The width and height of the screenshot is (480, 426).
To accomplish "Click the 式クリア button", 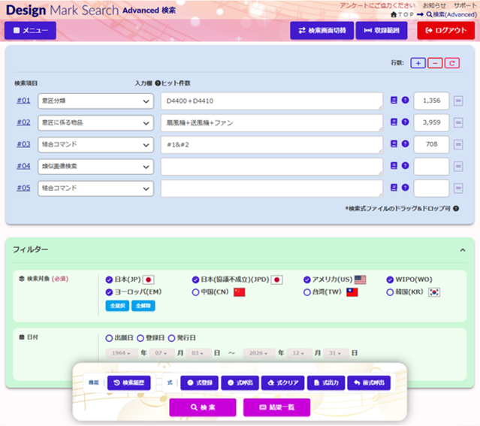I will click(283, 383).
